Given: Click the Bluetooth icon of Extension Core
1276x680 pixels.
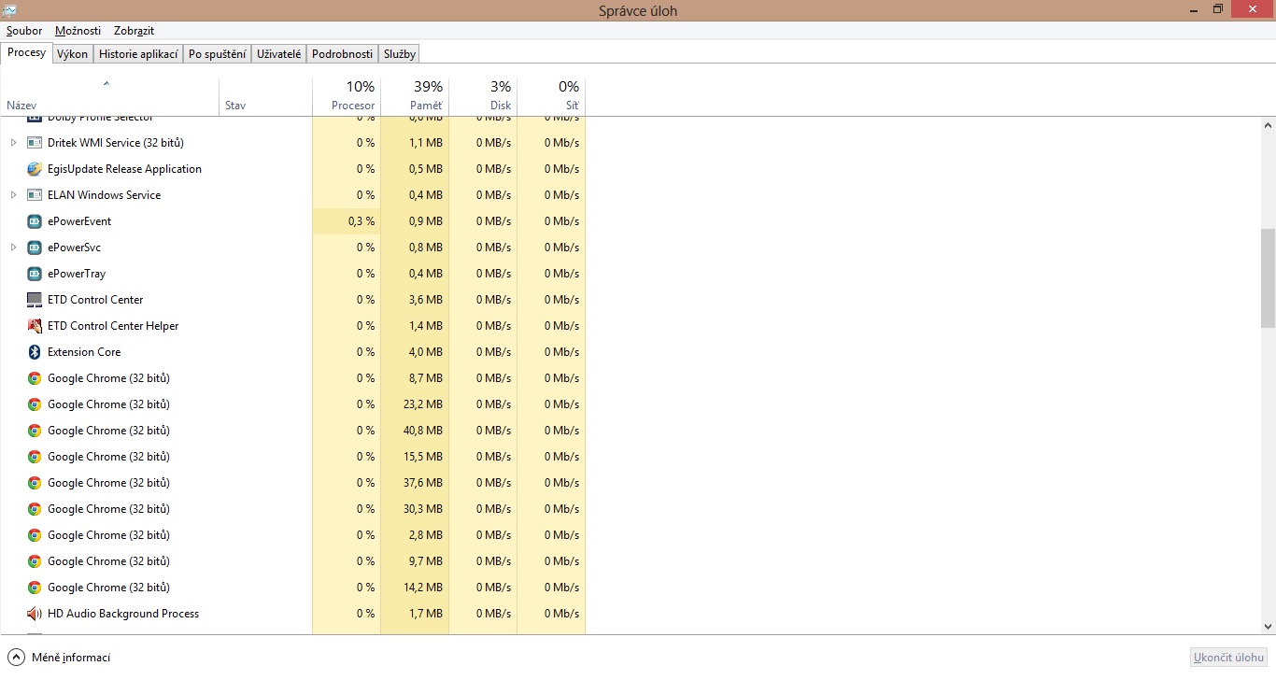Looking at the screenshot, I should pos(35,352).
